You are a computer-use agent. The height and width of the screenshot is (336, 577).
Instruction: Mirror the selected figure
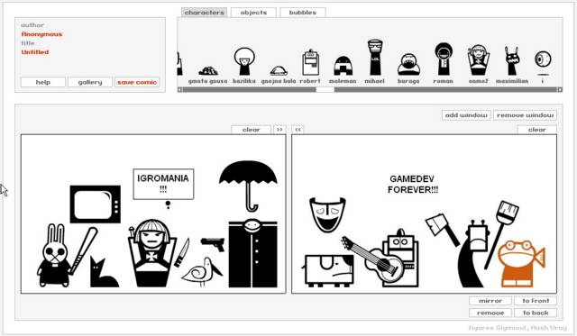point(490,301)
